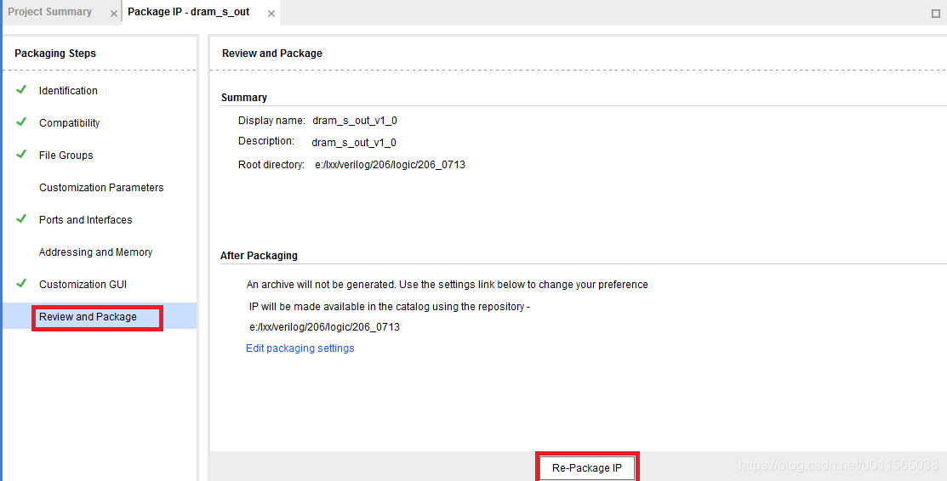Go to the Compatibility step
Screen dimensions: 947x481
pyautogui.click(x=70, y=123)
